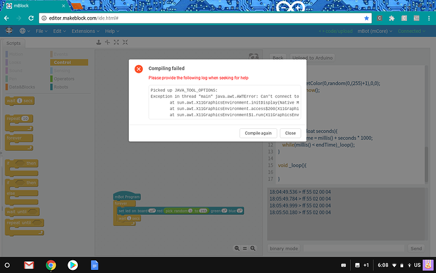Screen dimensions: 436x273
Task: Close the Compiling failed dialog
Action: 290,133
